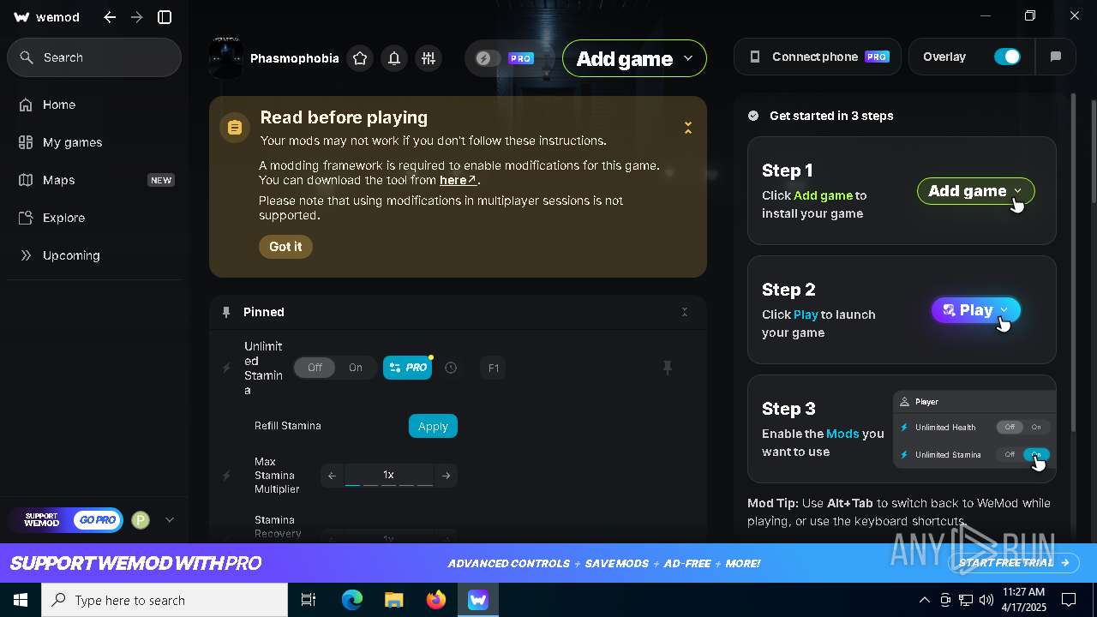Click Connect phone button

818,57
